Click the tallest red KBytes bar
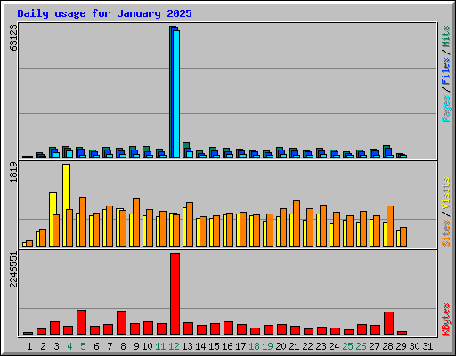Image resolution: width=456 pixels, height=356 pixels. [175, 294]
